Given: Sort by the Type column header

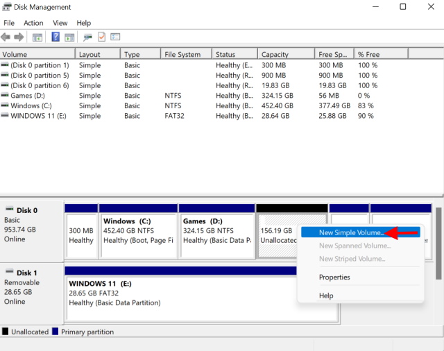Looking at the screenshot, I should pyautogui.click(x=140, y=54).
